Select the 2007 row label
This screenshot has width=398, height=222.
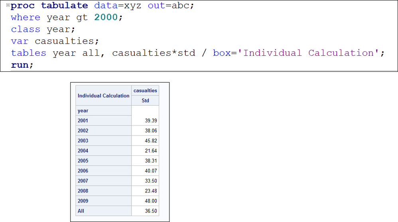point(104,181)
